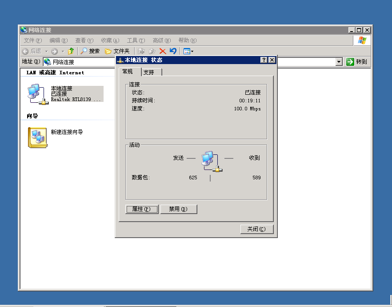392x307 pixels.
Task: Open the address bar dropdown arrow
Action: [339, 61]
